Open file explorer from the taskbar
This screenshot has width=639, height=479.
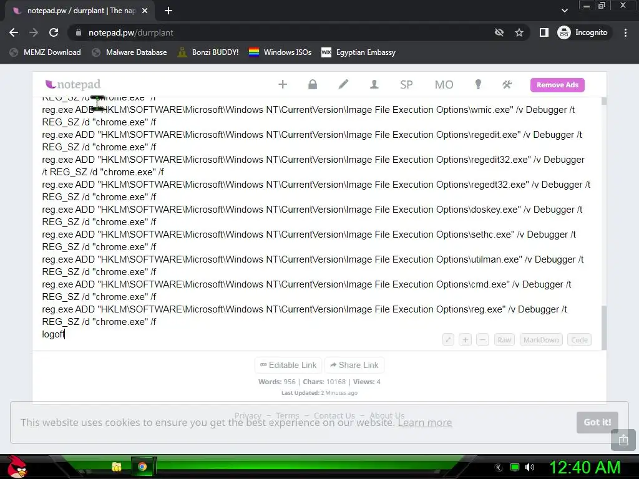117,467
